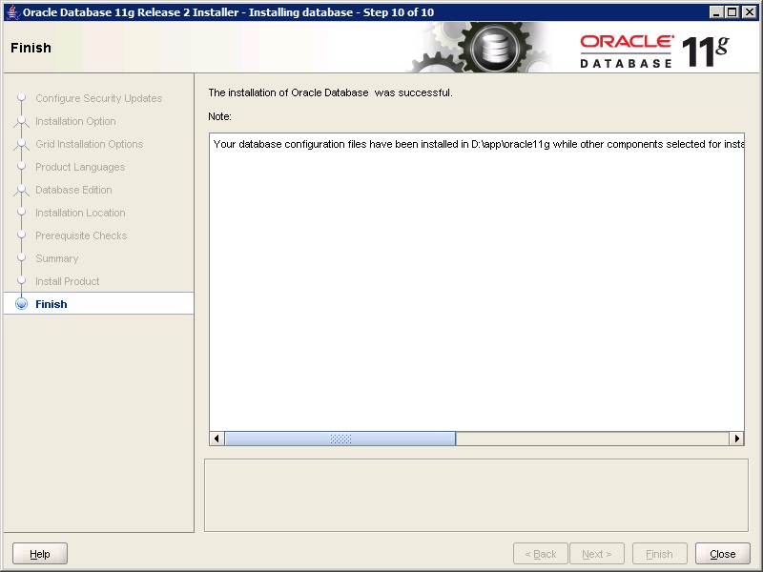
Task: Click the disabled Finish button
Action: [659, 554]
